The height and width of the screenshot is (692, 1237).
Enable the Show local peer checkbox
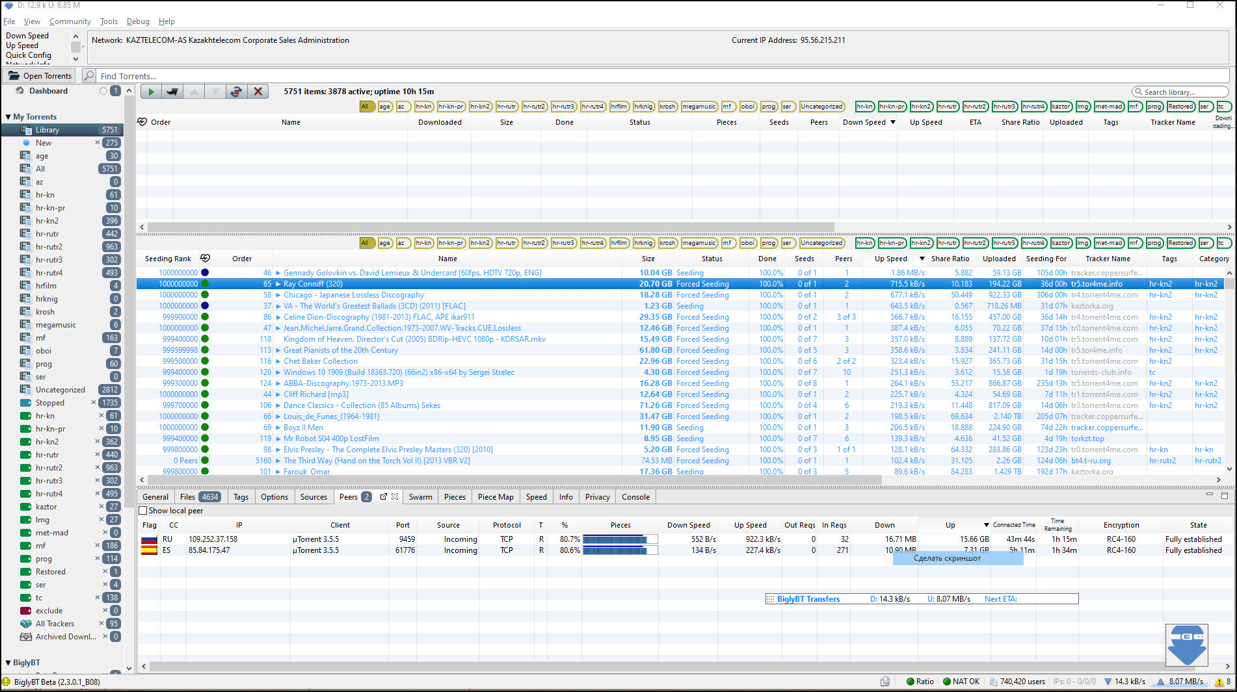pyautogui.click(x=143, y=511)
